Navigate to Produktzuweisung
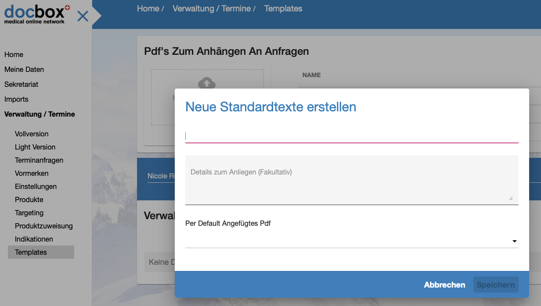The image size is (541, 306). (x=44, y=226)
